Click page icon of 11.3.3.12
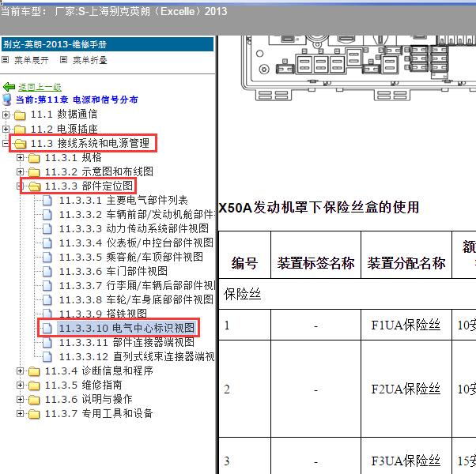This screenshot has width=476, height=474. click(47, 356)
